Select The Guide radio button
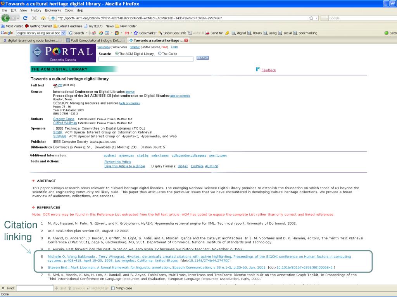Viewport: 397px width, 297px height. click(x=160, y=53)
